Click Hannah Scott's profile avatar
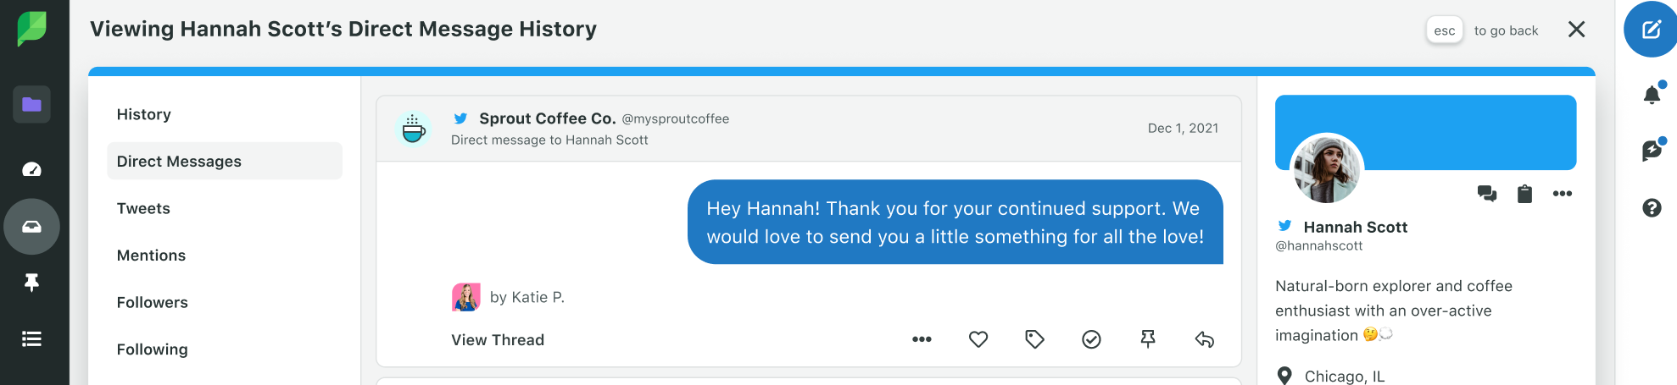The width and height of the screenshot is (1677, 385). (1327, 169)
